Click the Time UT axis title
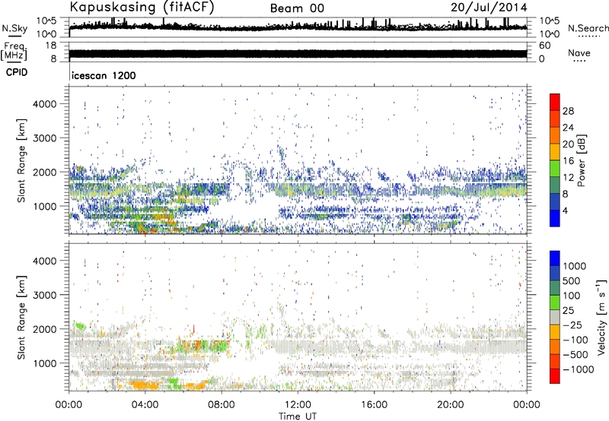Viewport: 609px width, 421px height. [298, 416]
